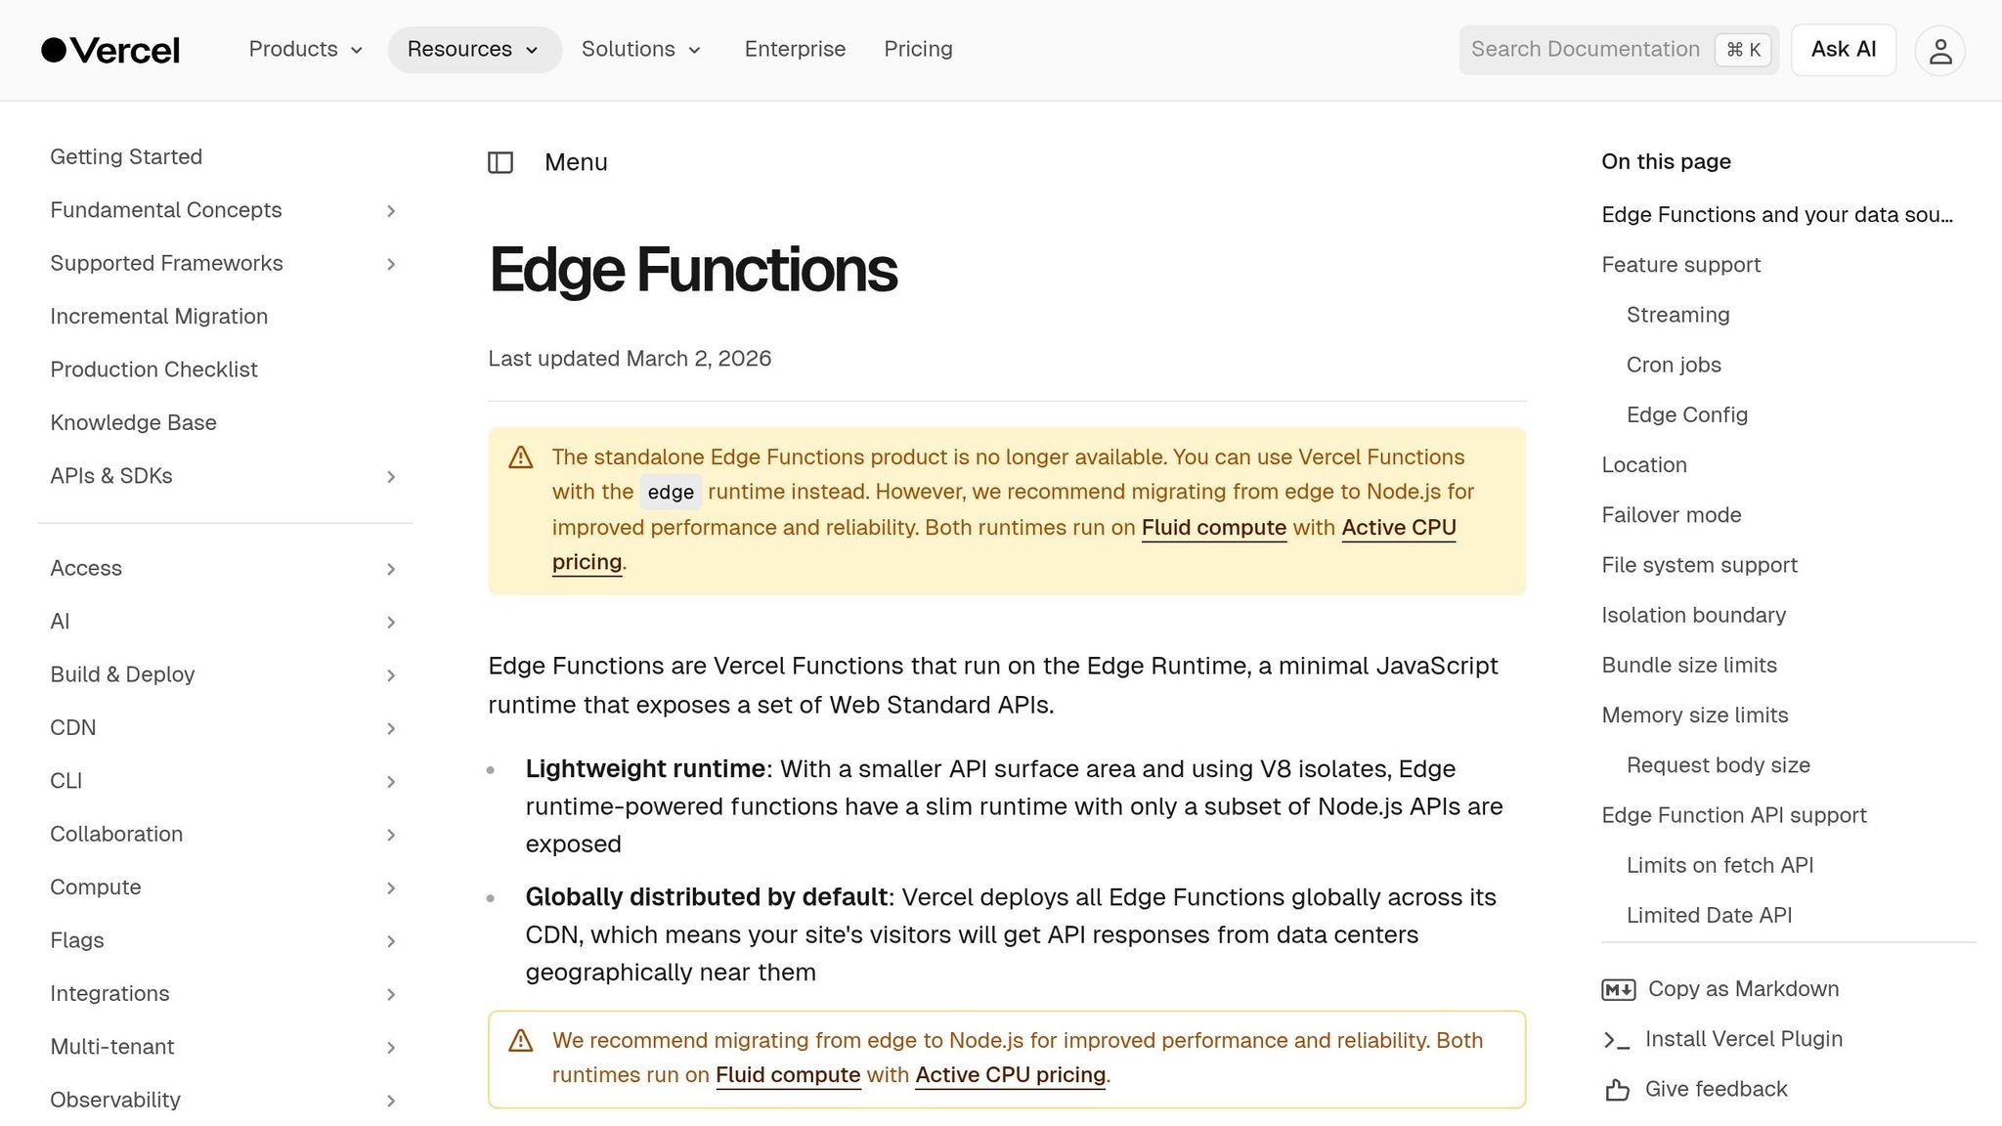This screenshot has width=2002, height=1126.
Task: Click the ⌘K shortcut badge in search
Action: (1742, 49)
